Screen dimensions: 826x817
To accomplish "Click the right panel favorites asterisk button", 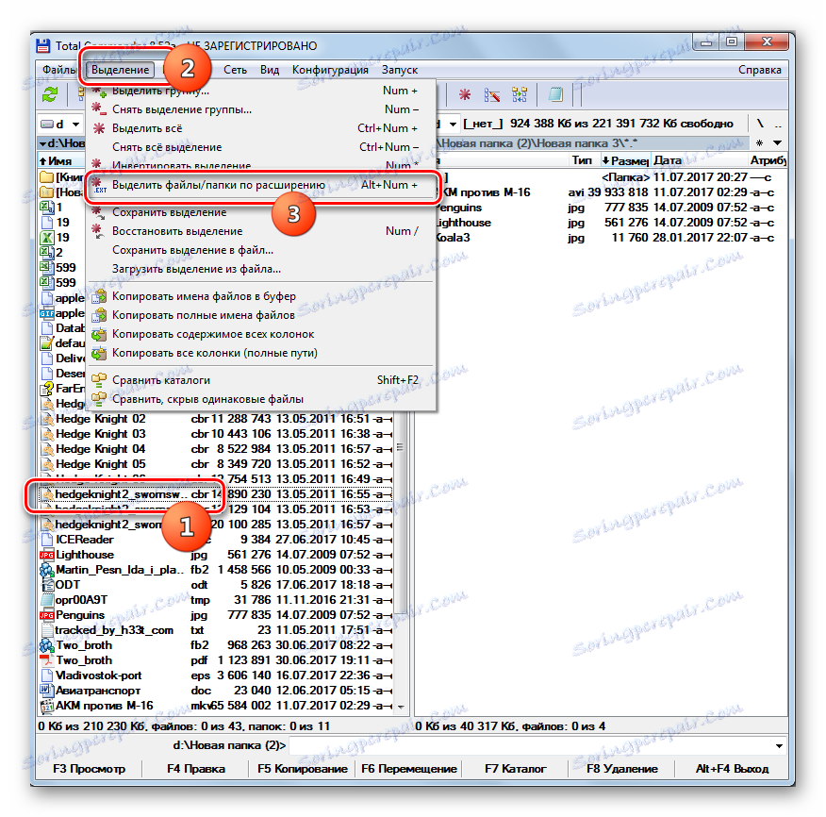I will coord(759,143).
